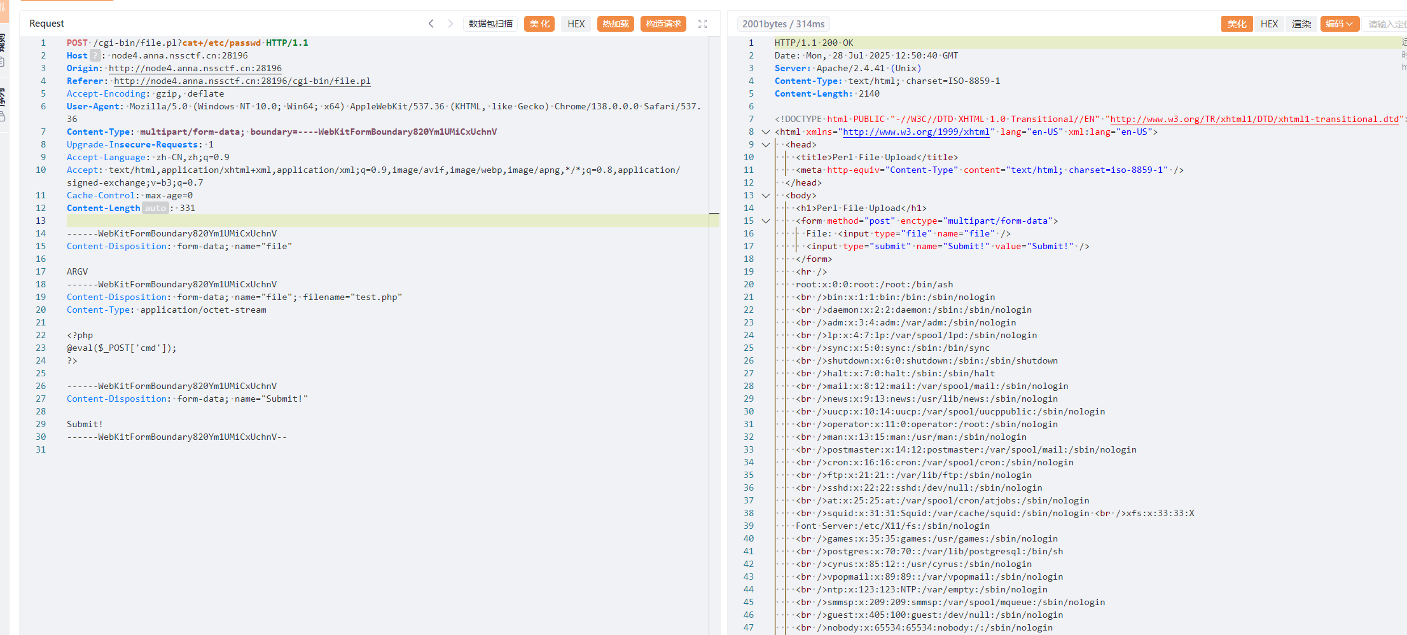Click the auto tag beside Content-Length
The height and width of the screenshot is (635, 1407).
pos(155,208)
